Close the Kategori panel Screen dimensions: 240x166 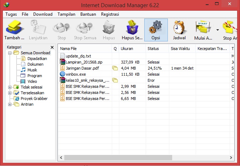[x=52, y=47]
